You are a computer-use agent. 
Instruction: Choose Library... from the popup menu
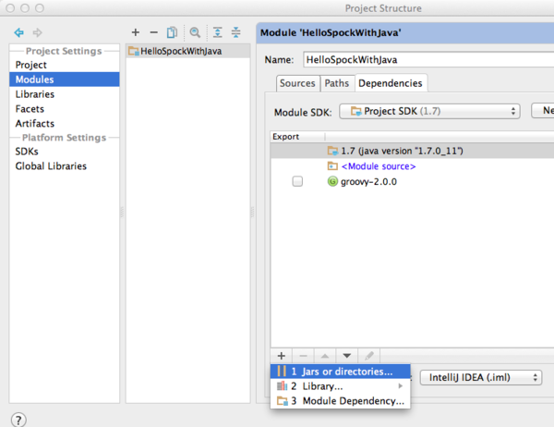[340, 386]
